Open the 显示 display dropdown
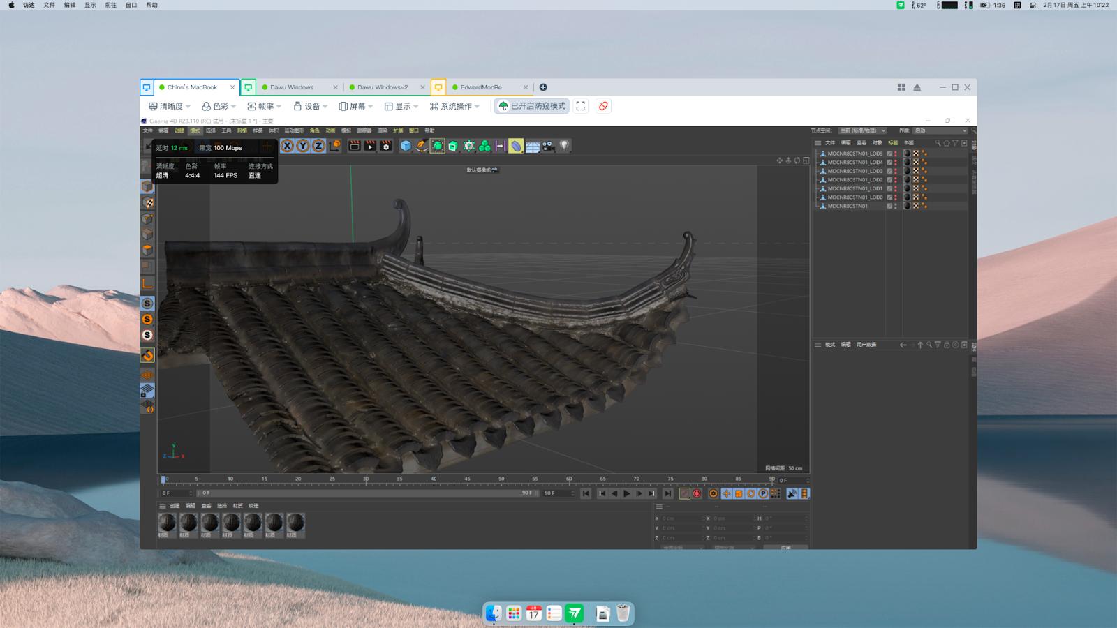This screenshot has height=628, width=1117. 401,106
